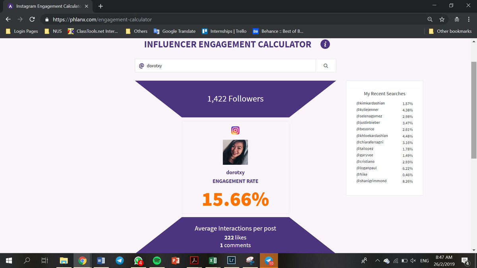
Task: Select @beyonce in recent searches
Action: coord(365,129)
